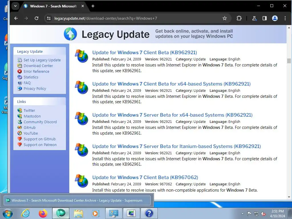Open the Control Panel taskbar item
The image size is (292, 219).
[x=114, y=213]
